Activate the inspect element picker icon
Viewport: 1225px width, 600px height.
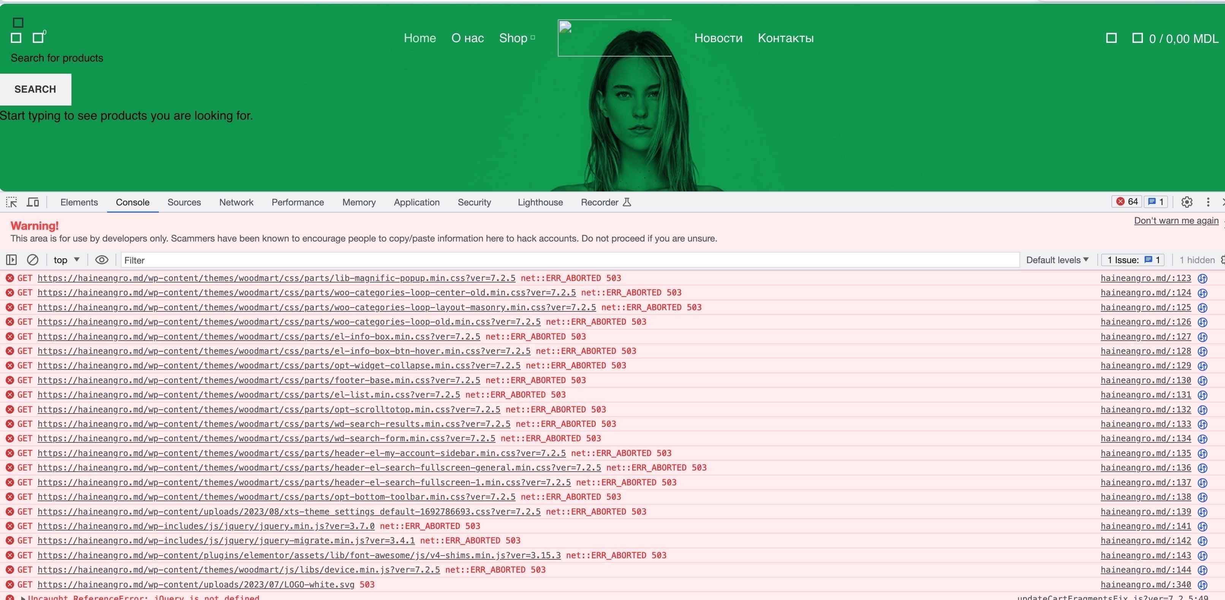tap(11, 202)
